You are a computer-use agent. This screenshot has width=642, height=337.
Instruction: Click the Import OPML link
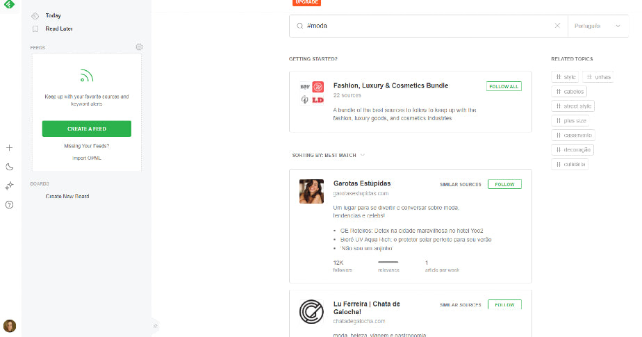(x=87, y=158)
